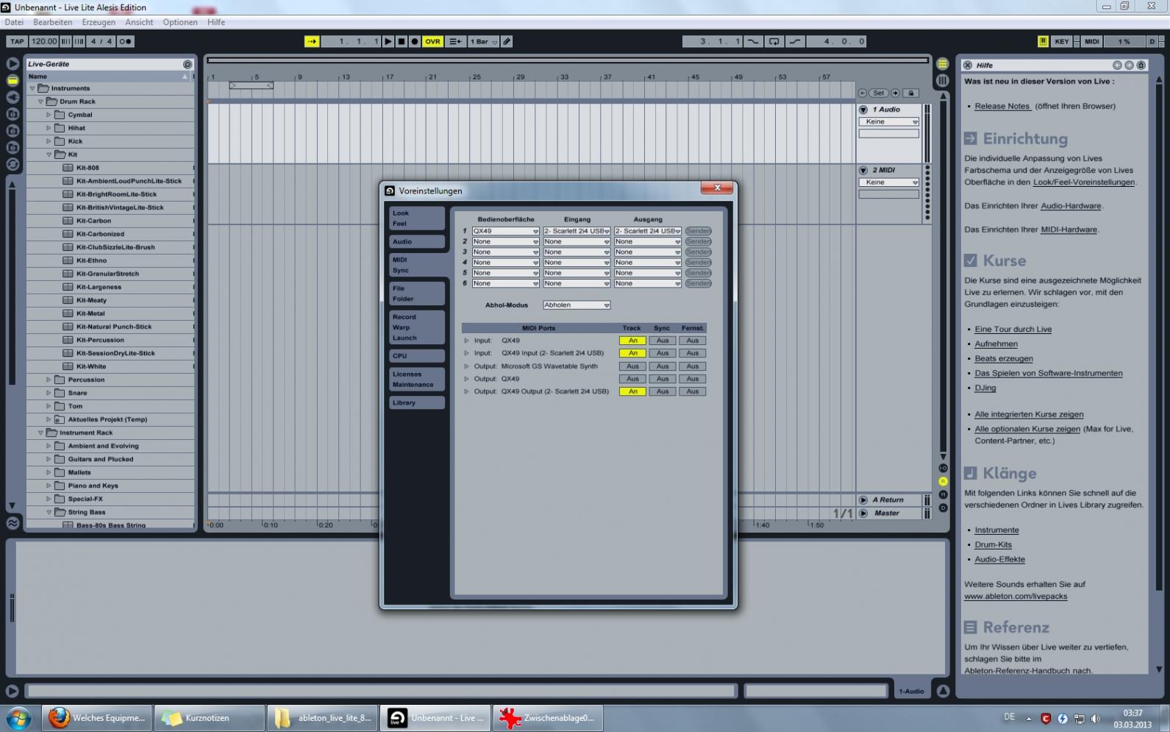Show the third file browser
Image resolution: width=1170 pixels, height=732 pixels.
[x=13, y=148]
